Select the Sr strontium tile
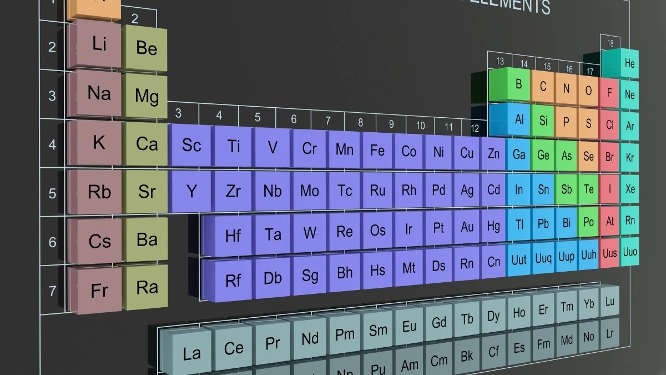The image size is (666, 375). coord(146,192)
